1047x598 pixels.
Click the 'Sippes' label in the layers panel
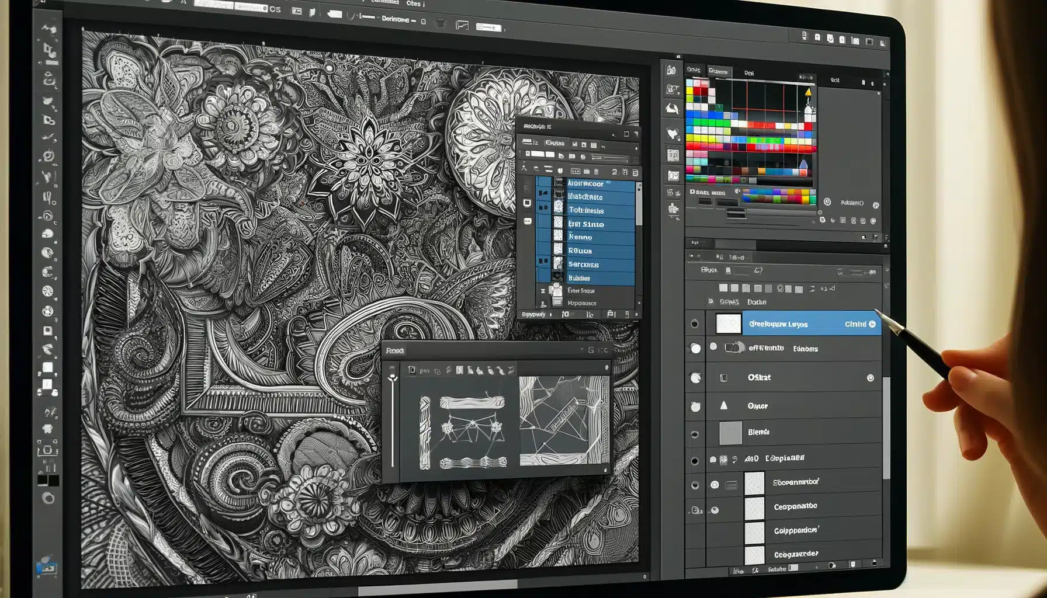point(729,302)
